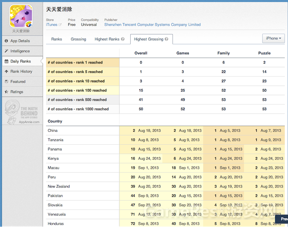Viewport: 288px width, 227px height.
Task: Click the Games column header
Action: (182, 53)
